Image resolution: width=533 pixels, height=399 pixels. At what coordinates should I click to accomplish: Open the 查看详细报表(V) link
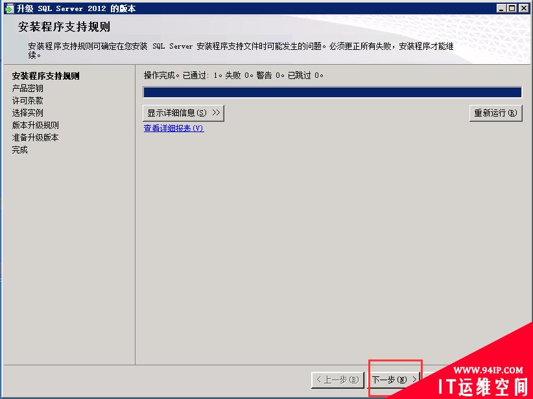174,128
